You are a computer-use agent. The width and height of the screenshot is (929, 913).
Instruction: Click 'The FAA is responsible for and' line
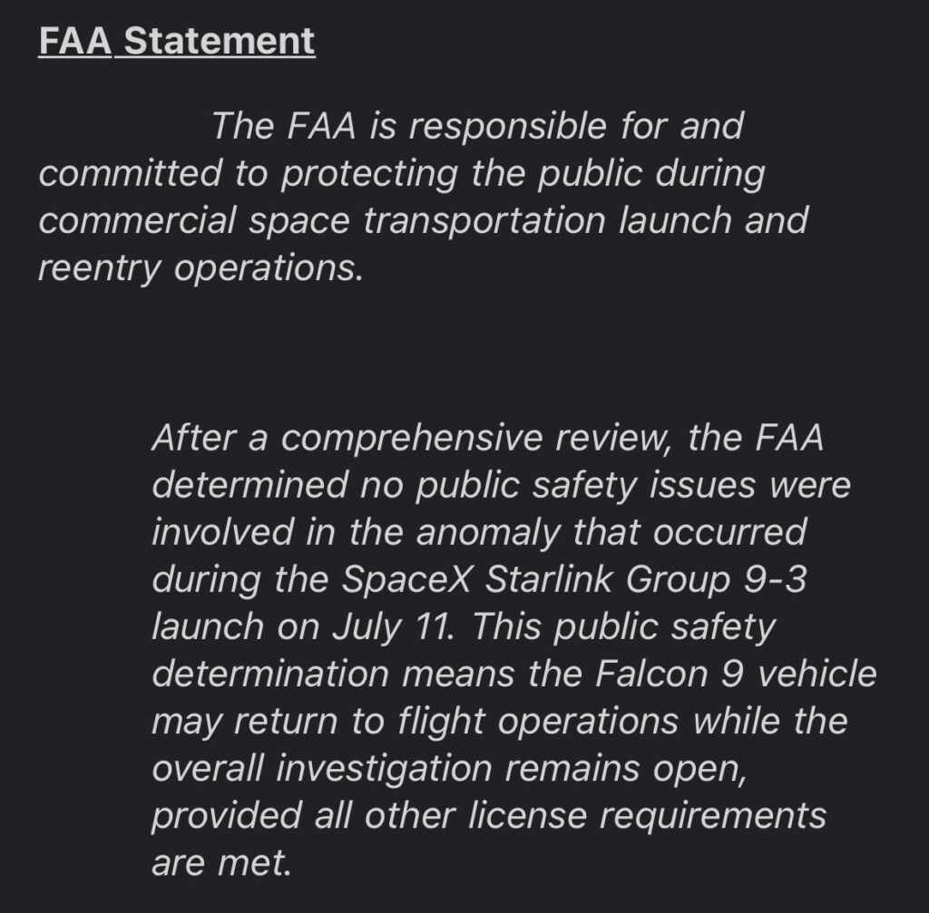click(477, 126)
